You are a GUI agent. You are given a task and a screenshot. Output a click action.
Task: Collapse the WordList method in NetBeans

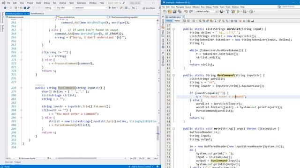[174, 29]
